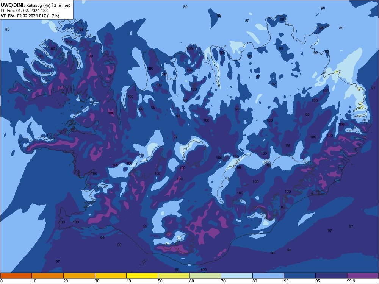Pick the pale green 60–70 legend swatch
The height and width of the screenshot is (284, 379).
[205, 276]
